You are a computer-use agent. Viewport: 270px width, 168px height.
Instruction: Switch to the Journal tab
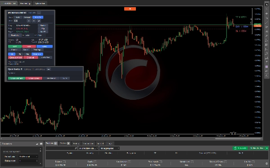tap(100, 143)
